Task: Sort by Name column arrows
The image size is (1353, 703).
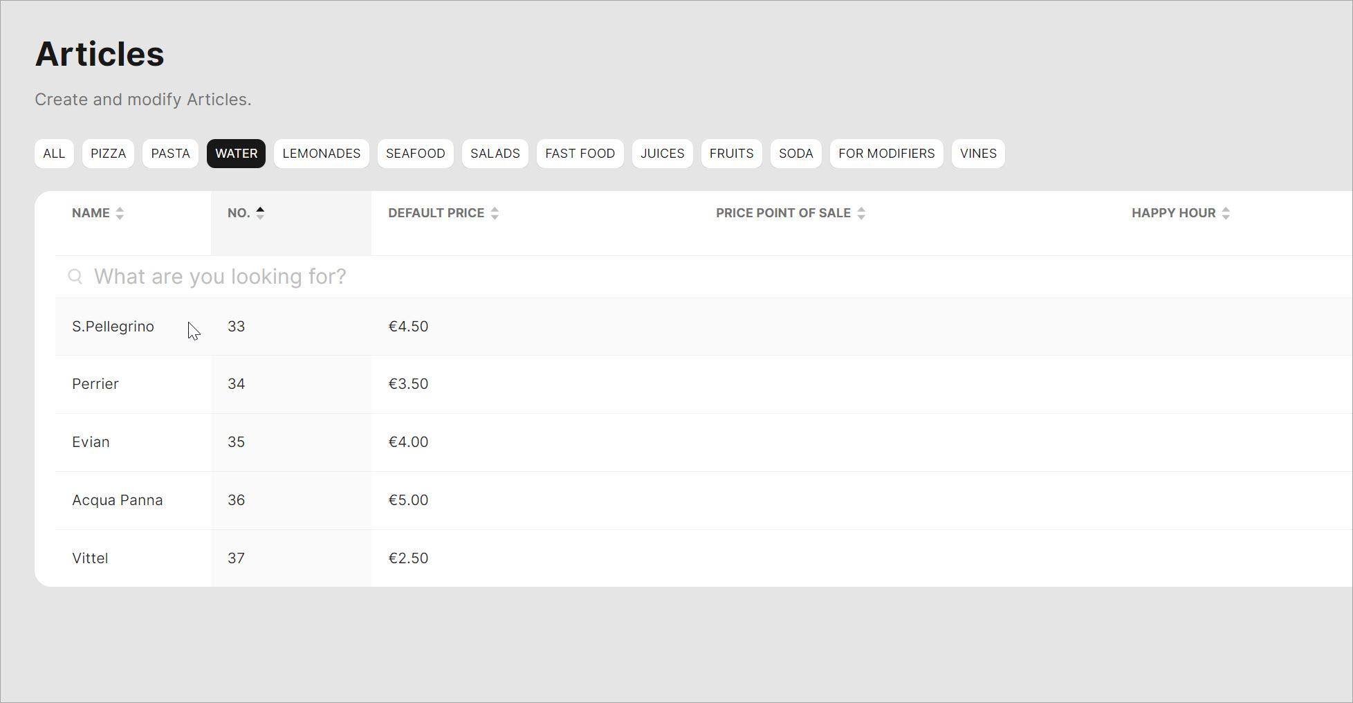Action: [x=120, y=213]
